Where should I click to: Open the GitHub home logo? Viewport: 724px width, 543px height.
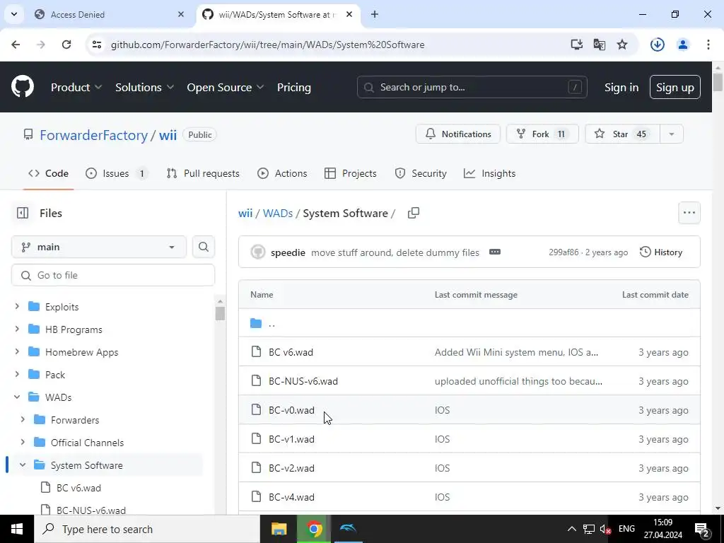[23, 87]
